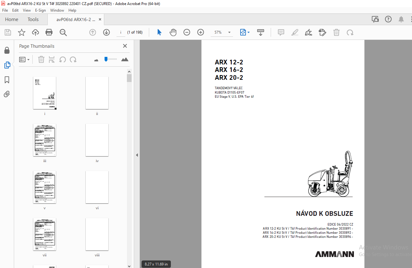This screenshot has width=412, height=268.
Task: Activate the selection arrow tool
Action: point(159,32)
